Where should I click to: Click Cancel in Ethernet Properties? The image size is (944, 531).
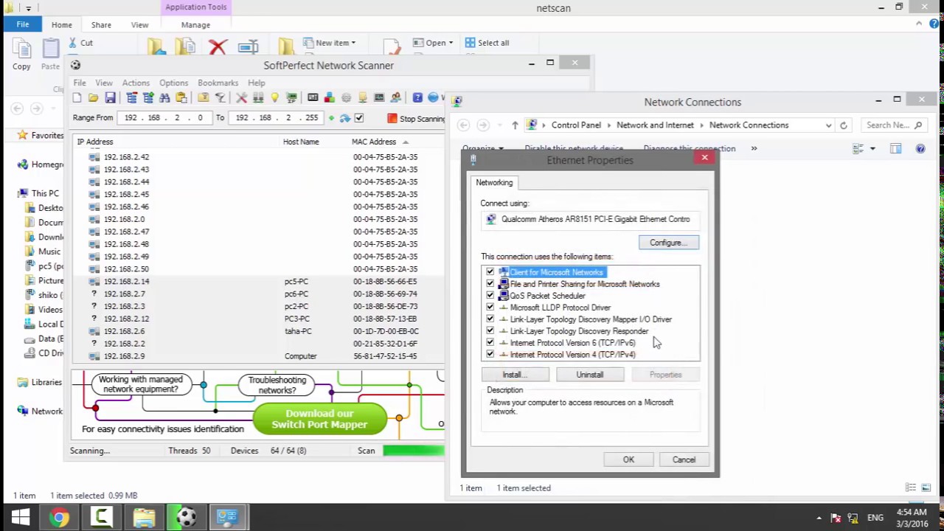[x=684, y=459]
